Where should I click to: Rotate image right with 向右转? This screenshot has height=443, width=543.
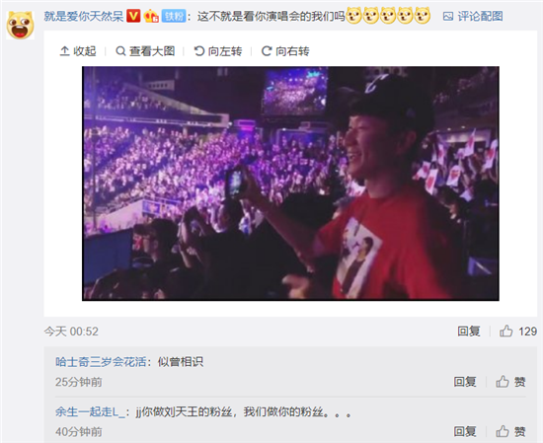click(x=285, y=51)
